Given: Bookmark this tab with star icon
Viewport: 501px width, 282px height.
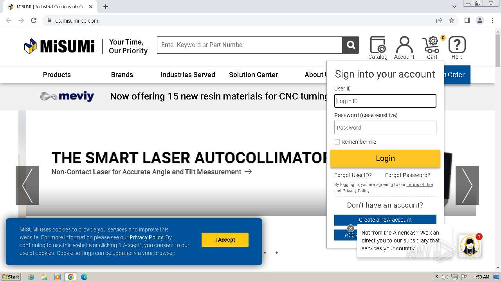Looking at the screenshot, I should click(x=452, y=20).
